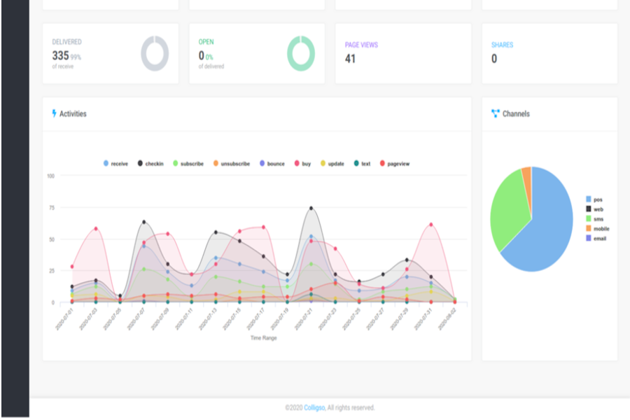Click the 335 delivered count
630x420 pixels.
(x=60, y=55)
